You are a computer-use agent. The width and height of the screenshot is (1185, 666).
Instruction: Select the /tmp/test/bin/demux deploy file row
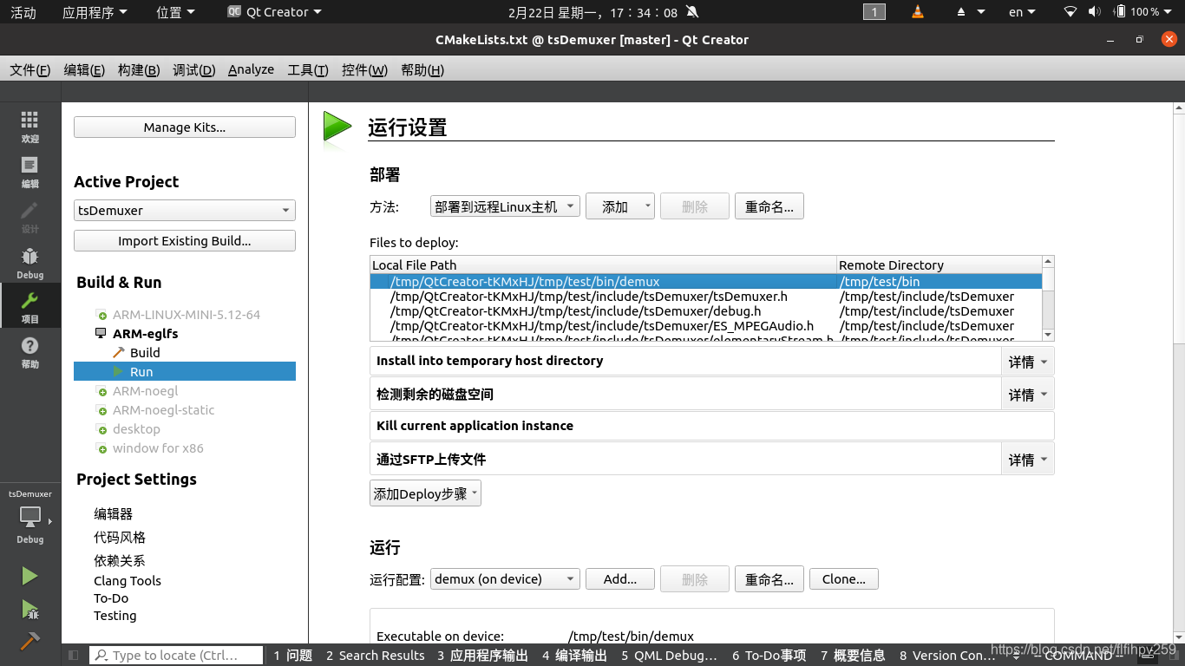pyautogui.click(x=706, y=282)
